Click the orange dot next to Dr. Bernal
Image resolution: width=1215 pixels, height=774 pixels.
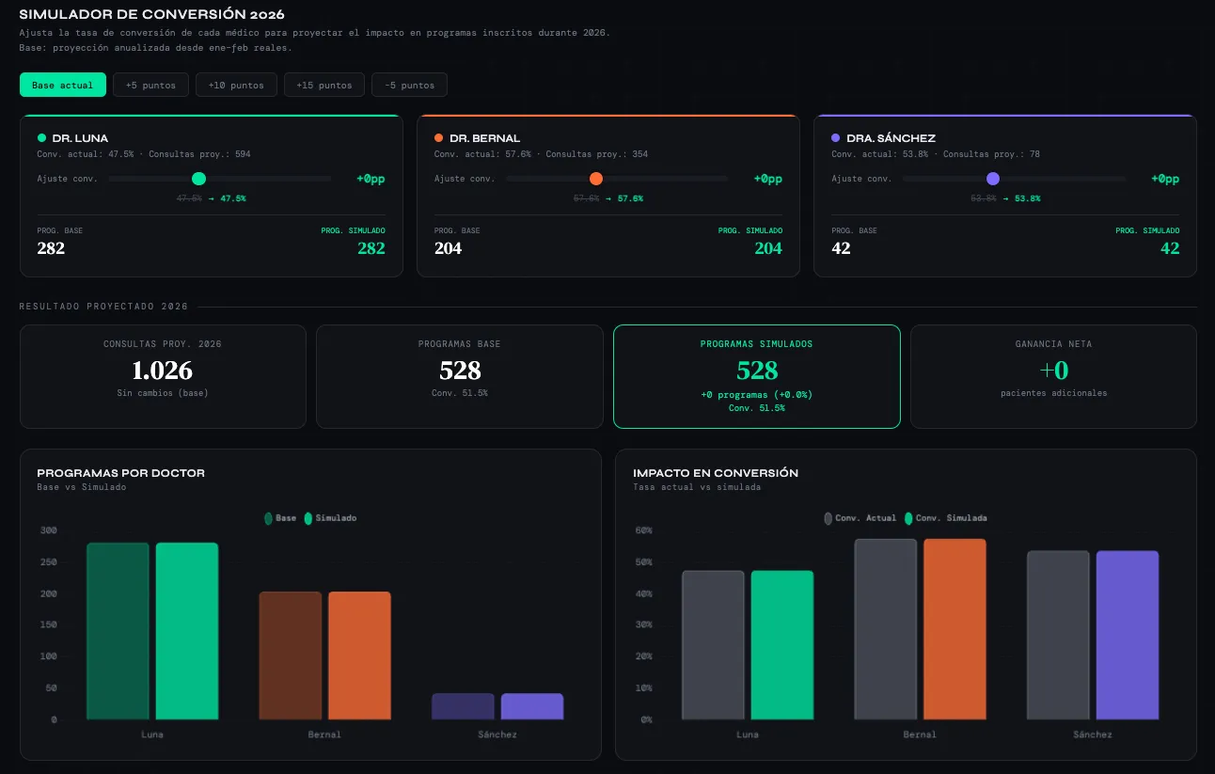(x=439, y=138)
